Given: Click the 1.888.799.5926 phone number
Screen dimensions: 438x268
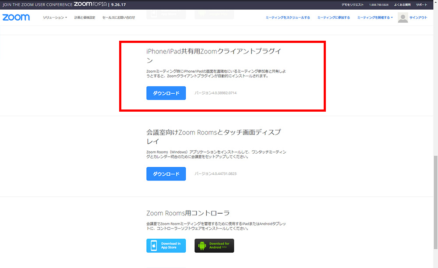Looking at the screenshot, I should [379, 4].
